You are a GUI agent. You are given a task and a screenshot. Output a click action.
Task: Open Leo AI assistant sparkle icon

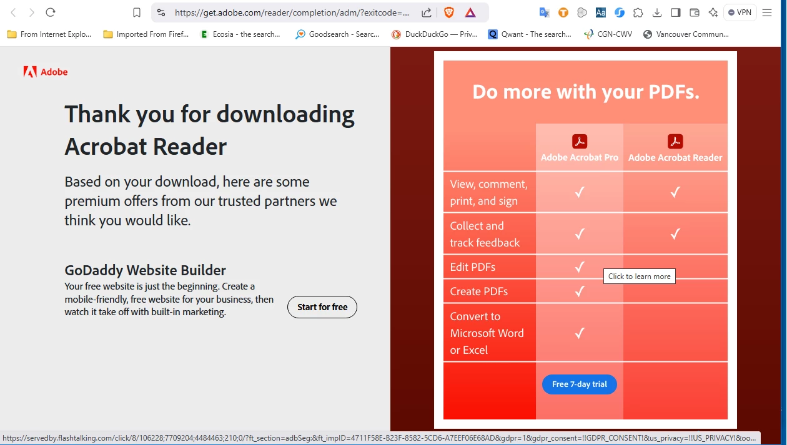(713, 12)
